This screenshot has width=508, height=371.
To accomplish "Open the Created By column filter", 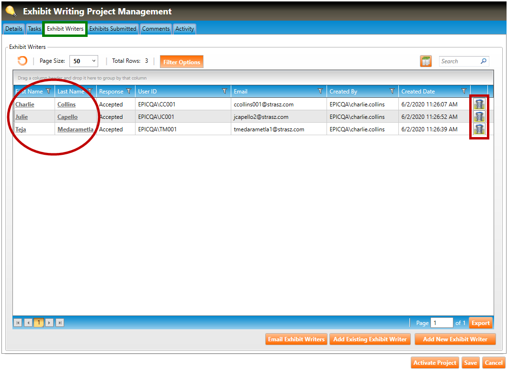I will tap(392, 91).
